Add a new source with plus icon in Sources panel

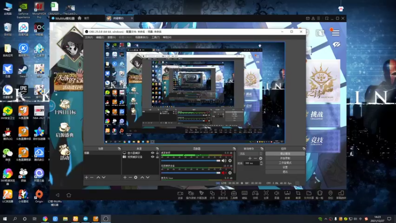pyautogui.click(x=125, y=177)
